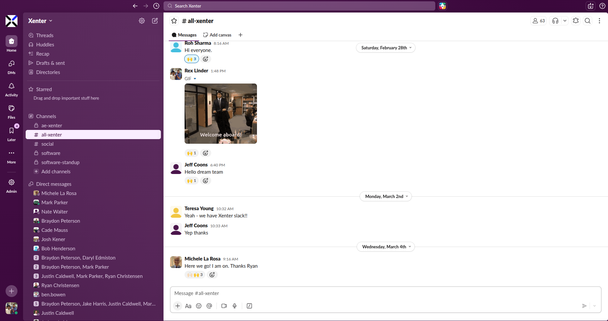Open Saturday, February 28th date dropdown
Screen dimensions: 608x321
click(386, 48)
